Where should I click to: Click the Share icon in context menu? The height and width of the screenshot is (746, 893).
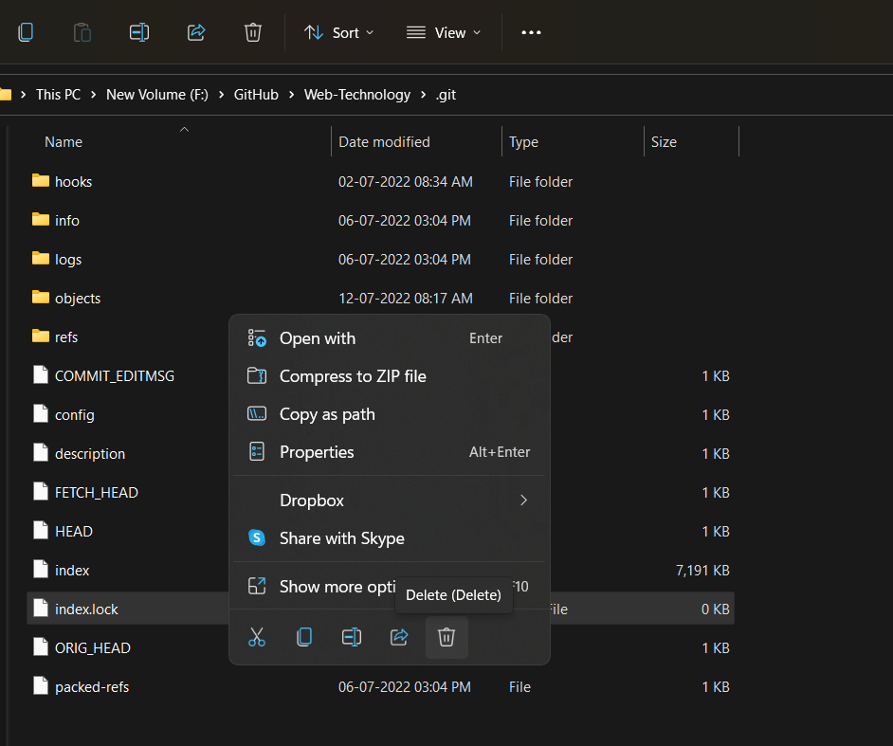[399, 637]
